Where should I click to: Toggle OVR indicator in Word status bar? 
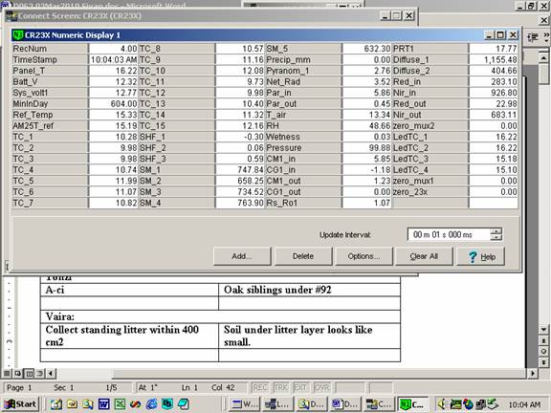click(x=321, y=387)
